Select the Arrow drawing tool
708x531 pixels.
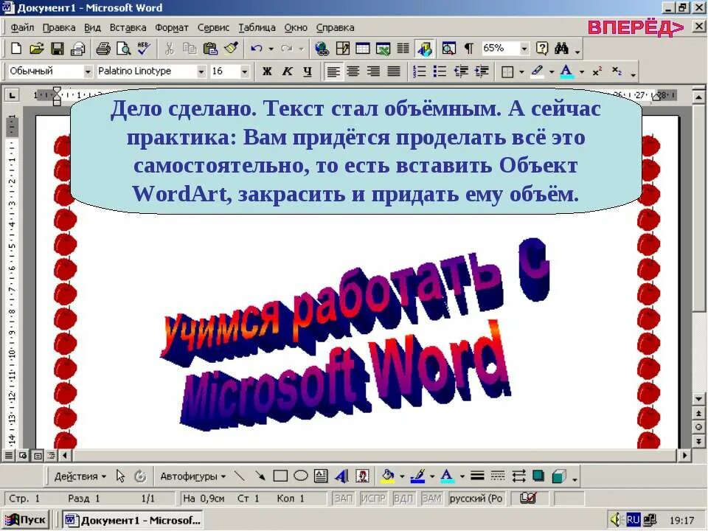260,476
